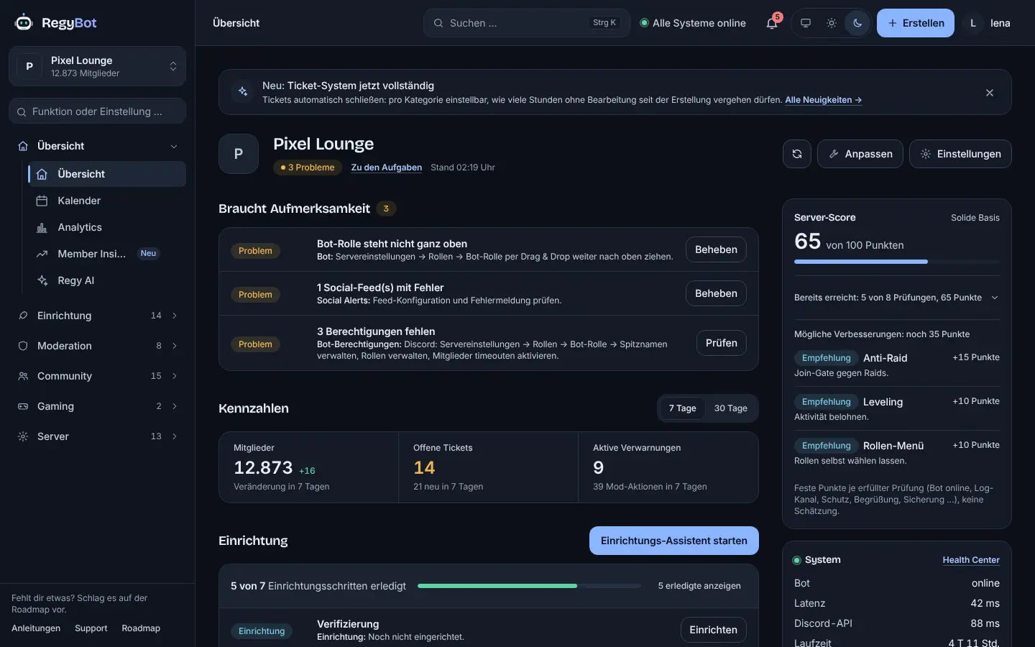Focus the Funktion oder Einstellung search box
1035x647 pixels.
[97, 111]
